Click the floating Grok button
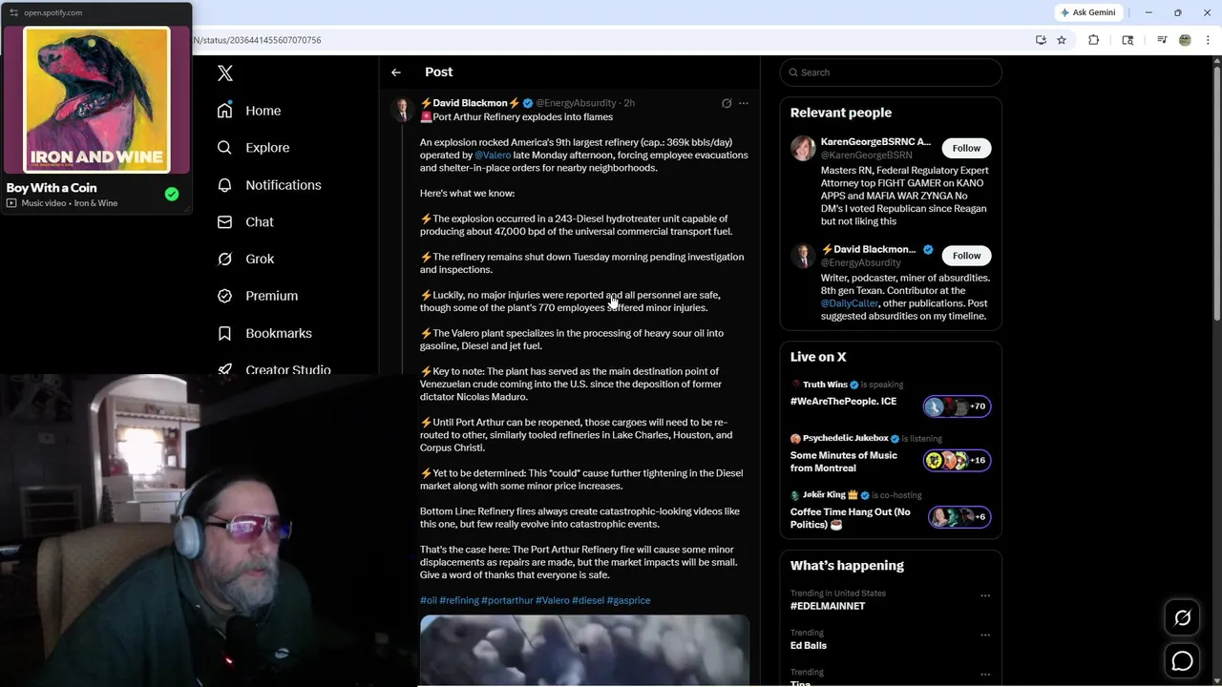The width and height of the screenshot is (1222, 687). pyautogui.click(x=1182, y=618)
